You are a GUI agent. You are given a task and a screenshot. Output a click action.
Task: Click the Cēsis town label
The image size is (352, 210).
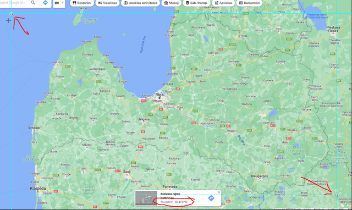(207, 70)
